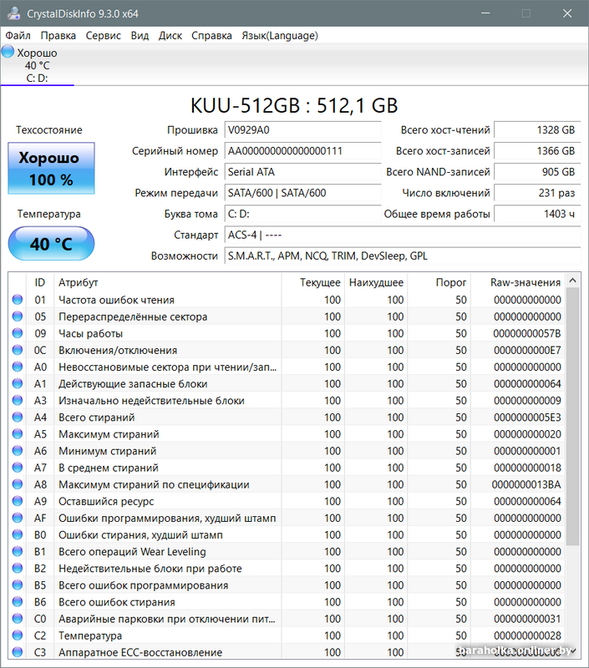Image resolution: width=589 pixels, height=668 pixels.
Task: Click the 905 GB NAND writes value
Action: pos(537,172)
